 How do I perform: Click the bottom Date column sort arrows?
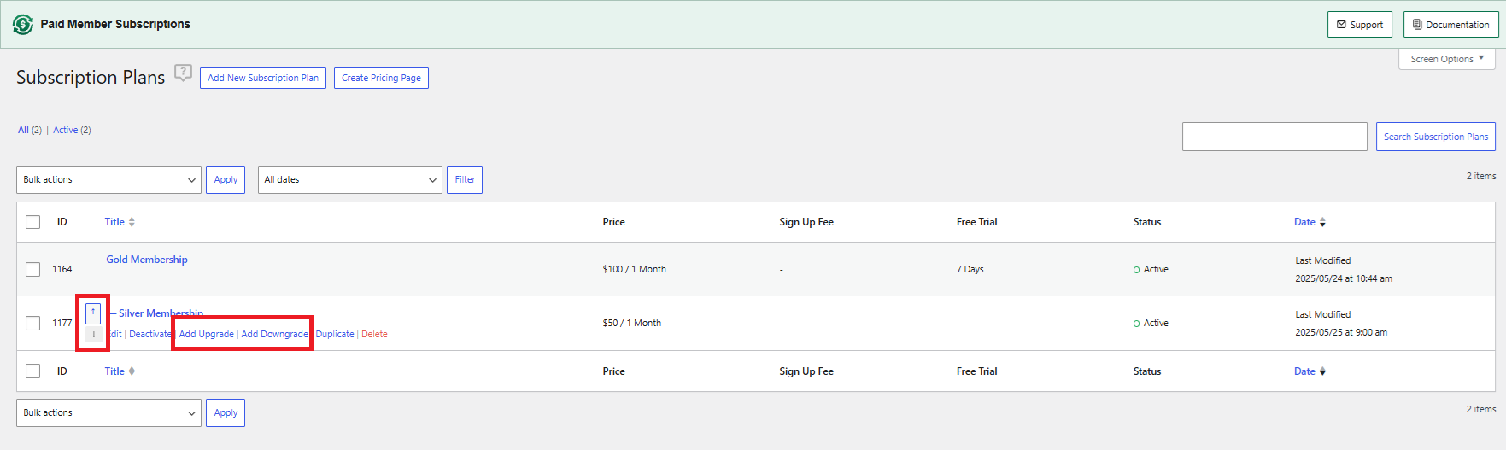[1322, 371]
